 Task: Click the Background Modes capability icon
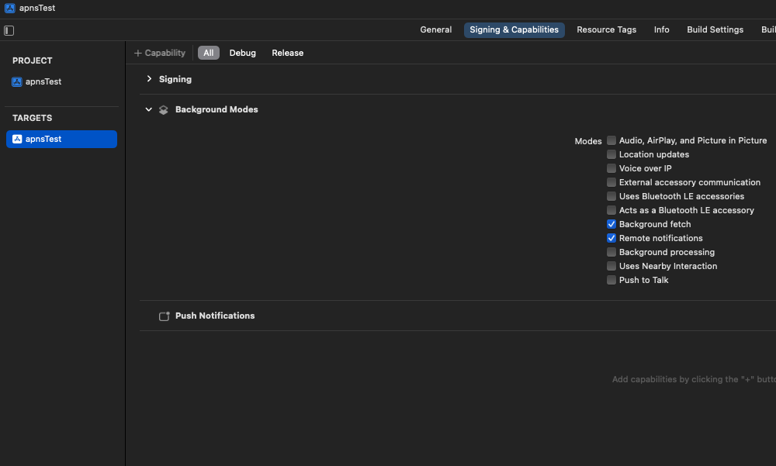pyautogui.click(x=164, y=110)
